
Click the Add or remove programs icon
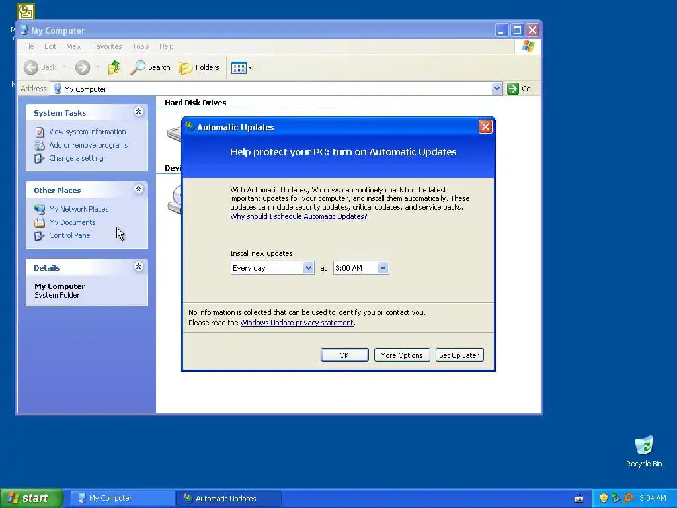(x=39, y=145)
